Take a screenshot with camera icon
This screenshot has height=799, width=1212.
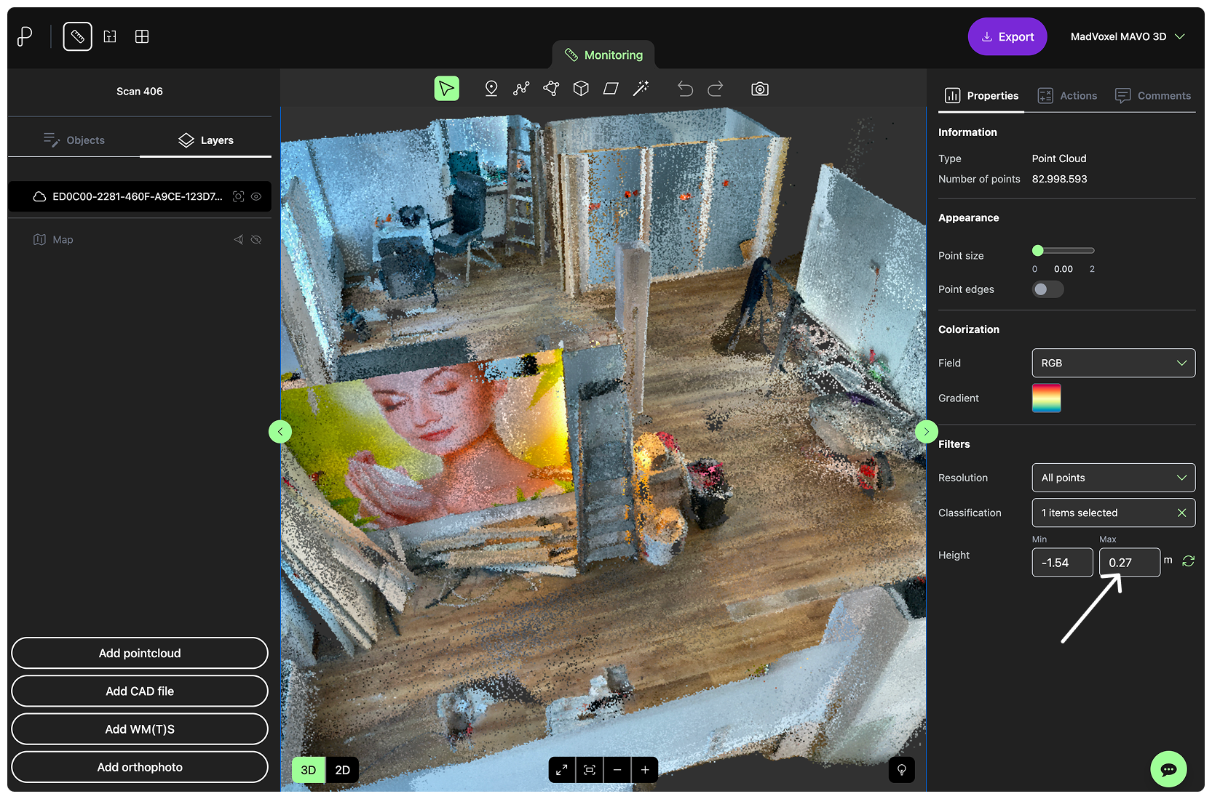tap(759, 89)
